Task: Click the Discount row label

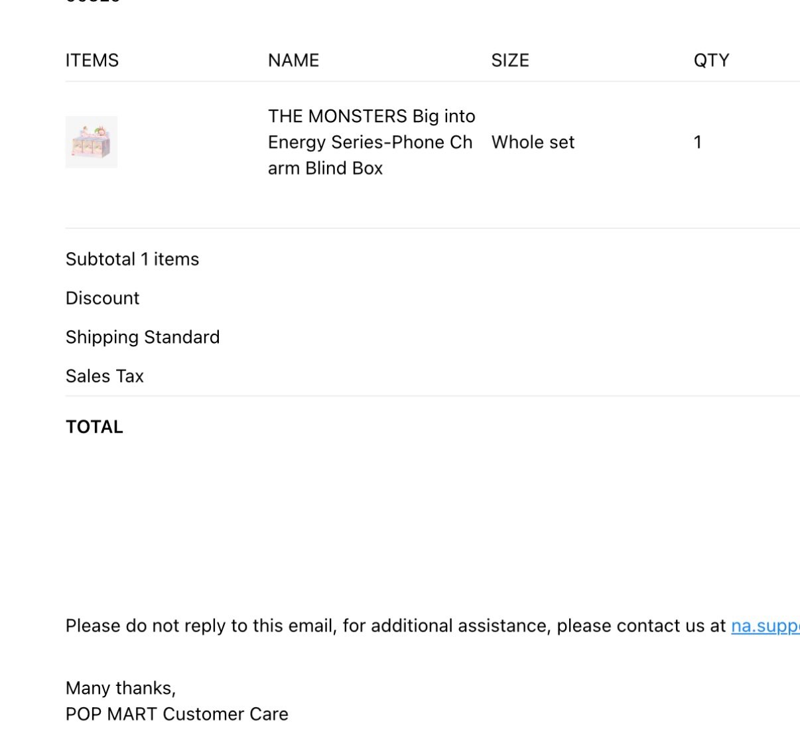Action: click(x=102, y=298)
